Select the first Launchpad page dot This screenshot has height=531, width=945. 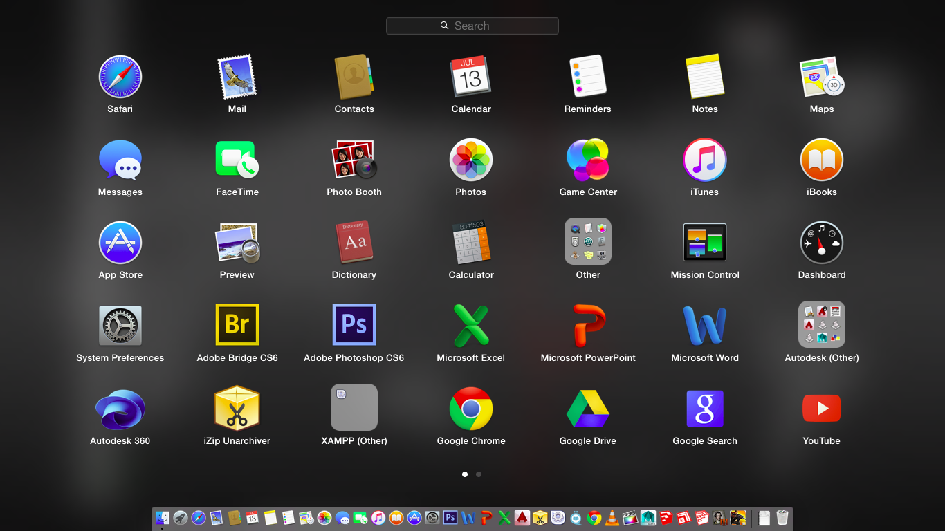(x=465, y=474)
